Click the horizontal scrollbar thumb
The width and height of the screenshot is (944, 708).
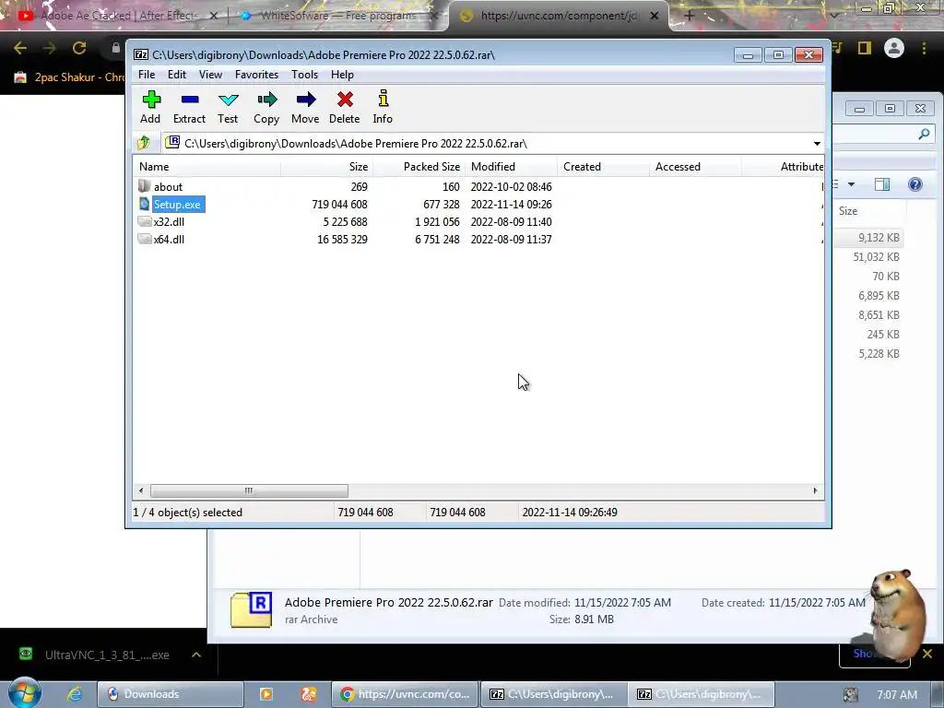[249, 490]
